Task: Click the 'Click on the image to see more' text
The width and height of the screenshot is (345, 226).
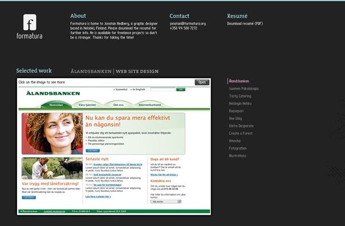Action: click(42, 82)
